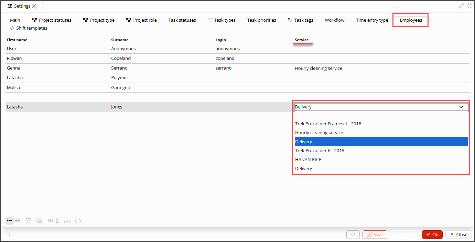Click the Close button

459,234
